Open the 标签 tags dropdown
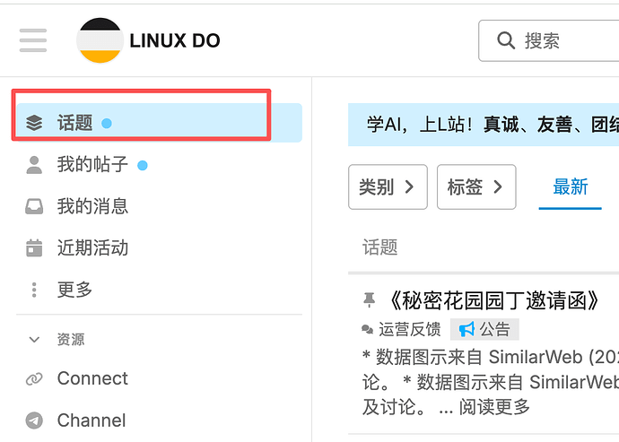Image resolution: width=619 pixels, height=442 pixels. click(476, 186)
